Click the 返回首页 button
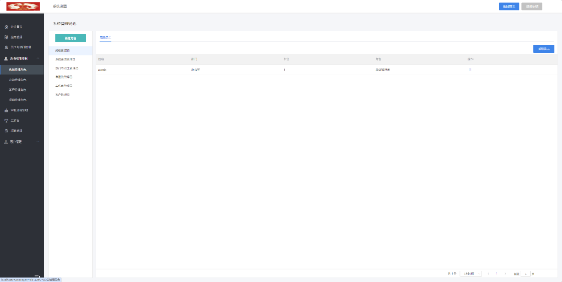 509,6
